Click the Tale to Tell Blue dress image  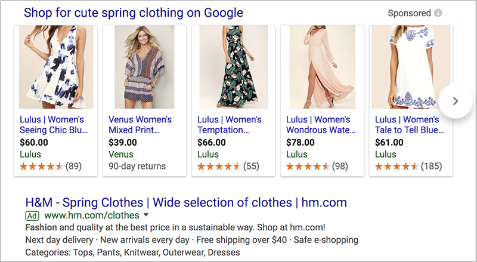click(411, 67)
